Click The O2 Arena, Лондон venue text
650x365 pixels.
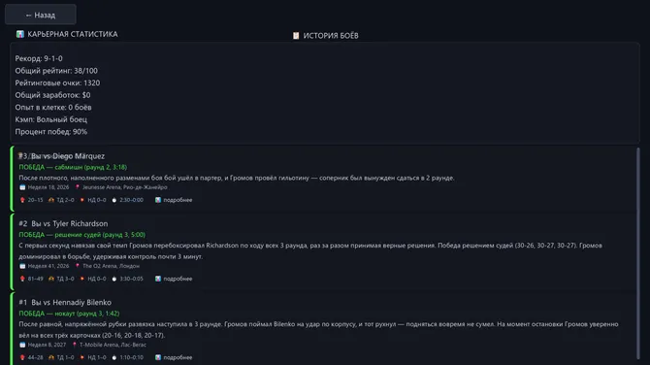(112, 266)
